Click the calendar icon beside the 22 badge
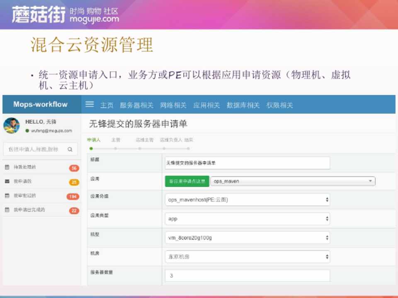The height and width of the screenshot is (298, 398). pyautogui.click(x=7, y=210)
